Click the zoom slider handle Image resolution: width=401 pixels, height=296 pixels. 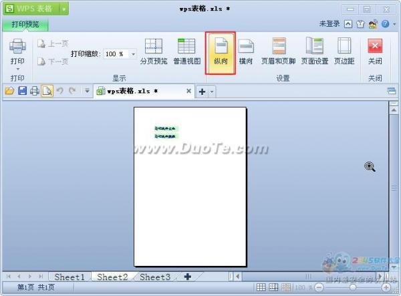click(x=353, y=287)
